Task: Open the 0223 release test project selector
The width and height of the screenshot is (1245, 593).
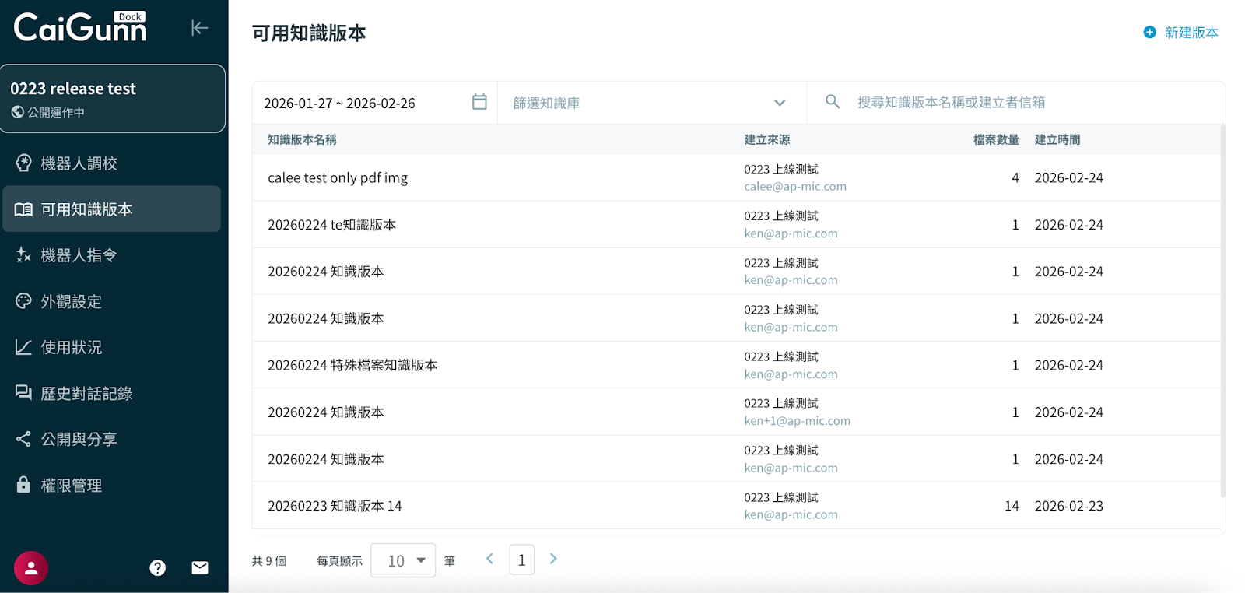Action: [113, 99]
